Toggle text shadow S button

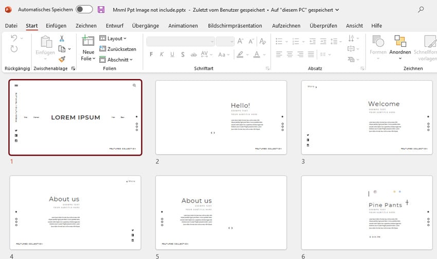coord(183,54)
